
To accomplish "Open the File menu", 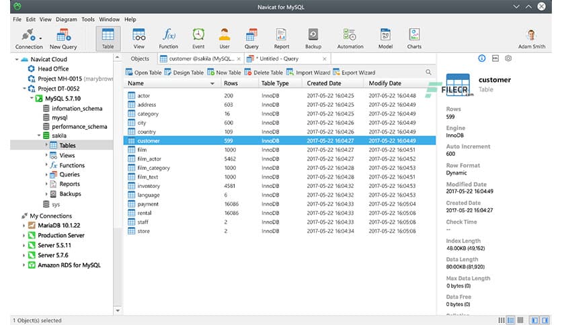I will click(17, 19).
